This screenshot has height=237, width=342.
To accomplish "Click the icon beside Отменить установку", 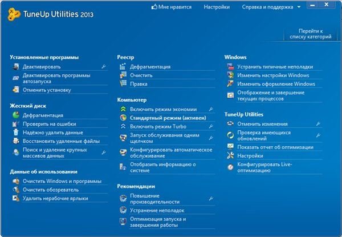I will (x=16, y=90).
